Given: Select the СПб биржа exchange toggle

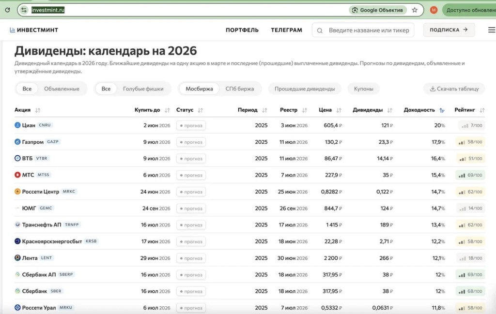Looking at the screenshot, I should click(x=239, y=89).
